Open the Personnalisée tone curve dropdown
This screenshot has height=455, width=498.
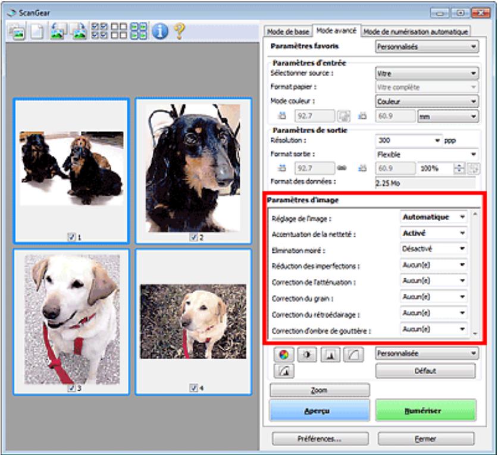(427, 353)
